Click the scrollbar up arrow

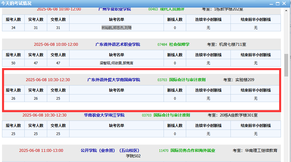point(286,10)
